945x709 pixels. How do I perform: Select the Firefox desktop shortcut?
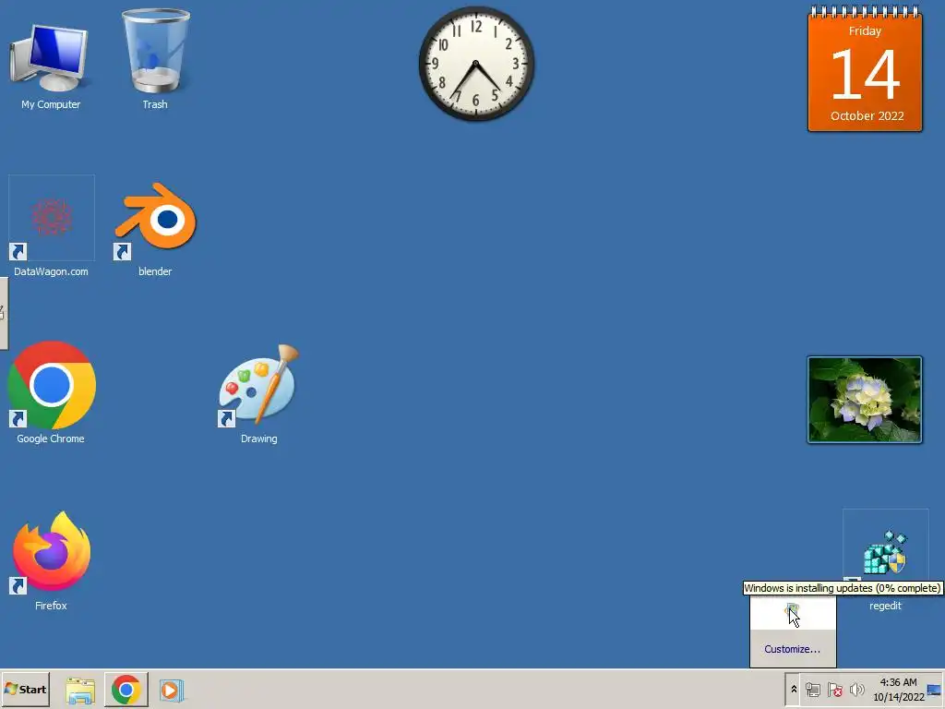click(x=52, y=560)
